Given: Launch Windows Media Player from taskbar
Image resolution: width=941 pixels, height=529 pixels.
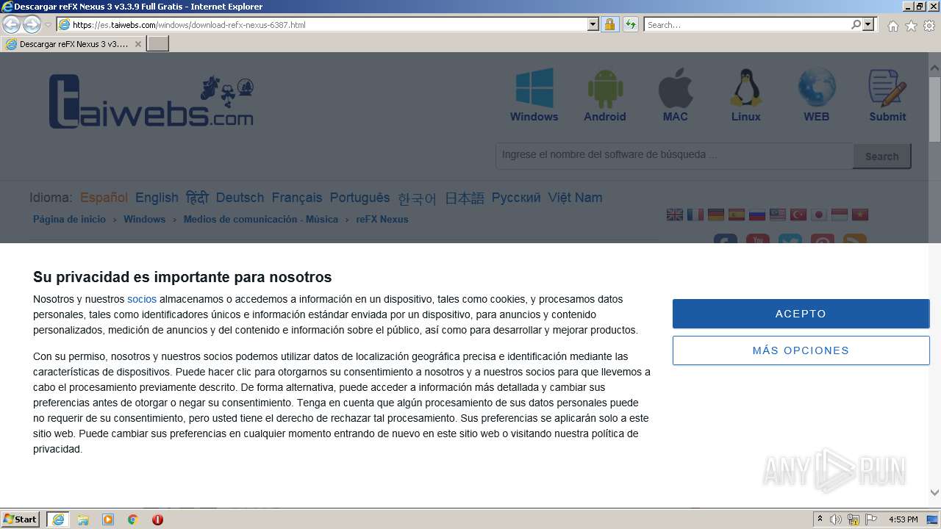Looking at the screenshot, I should 108,519.
